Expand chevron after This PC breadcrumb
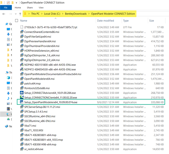Screen dimensions: 169x154 (42, 14)
